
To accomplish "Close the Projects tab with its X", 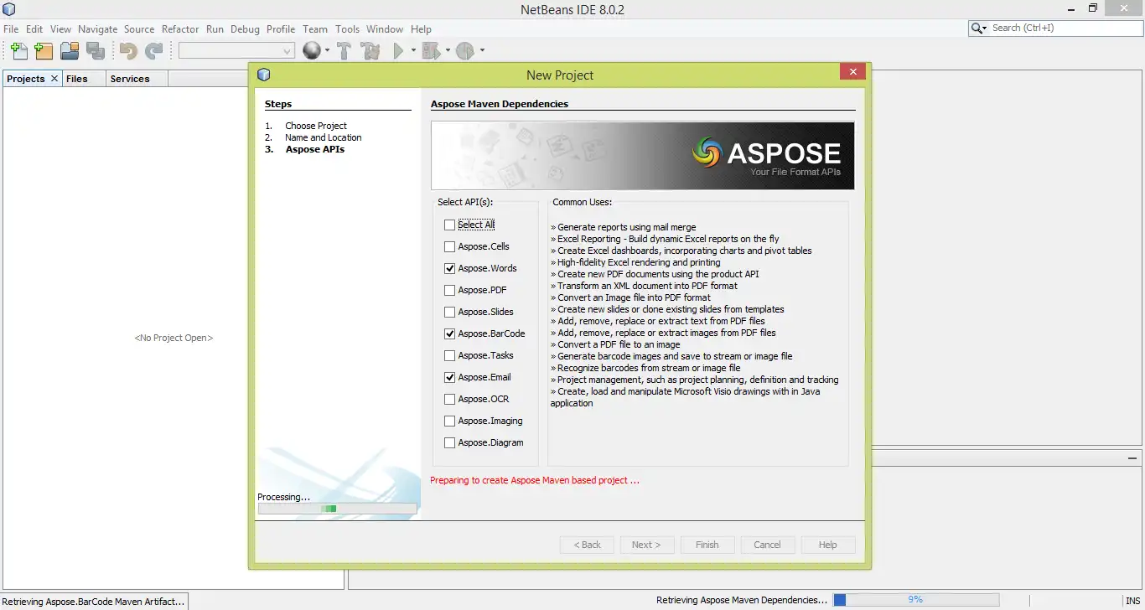I will tap(54, 78).
